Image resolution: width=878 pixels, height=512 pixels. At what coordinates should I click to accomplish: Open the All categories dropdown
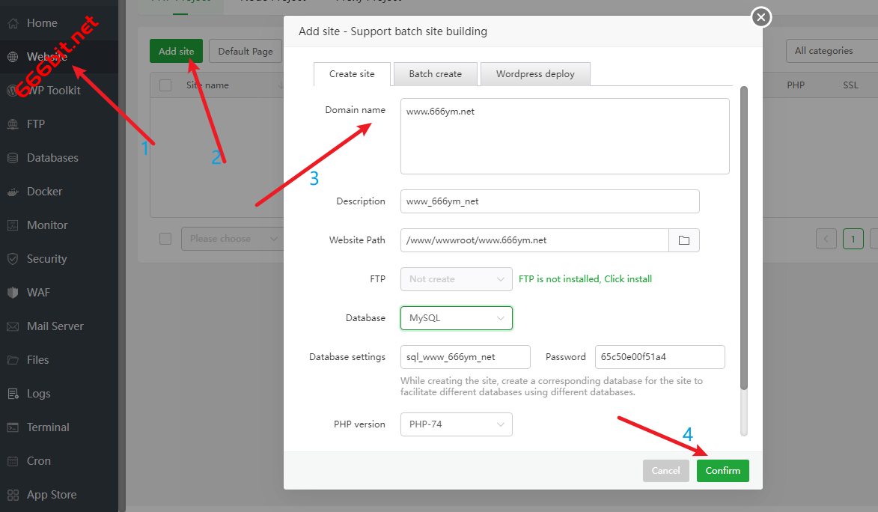[x=831, y=51]
